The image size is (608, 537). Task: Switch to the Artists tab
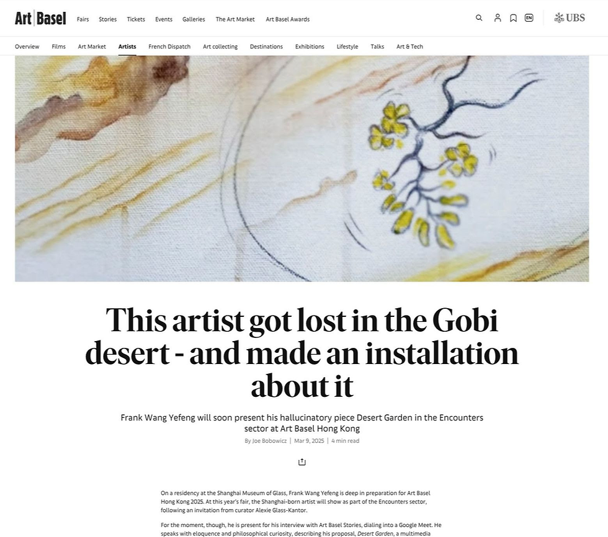pyautogui.click(x=127, y=46)
